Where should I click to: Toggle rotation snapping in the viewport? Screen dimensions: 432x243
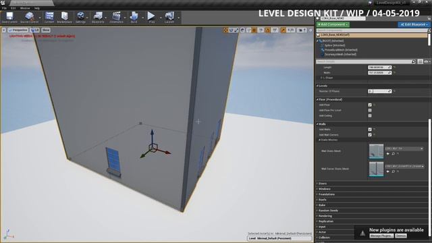268,30
